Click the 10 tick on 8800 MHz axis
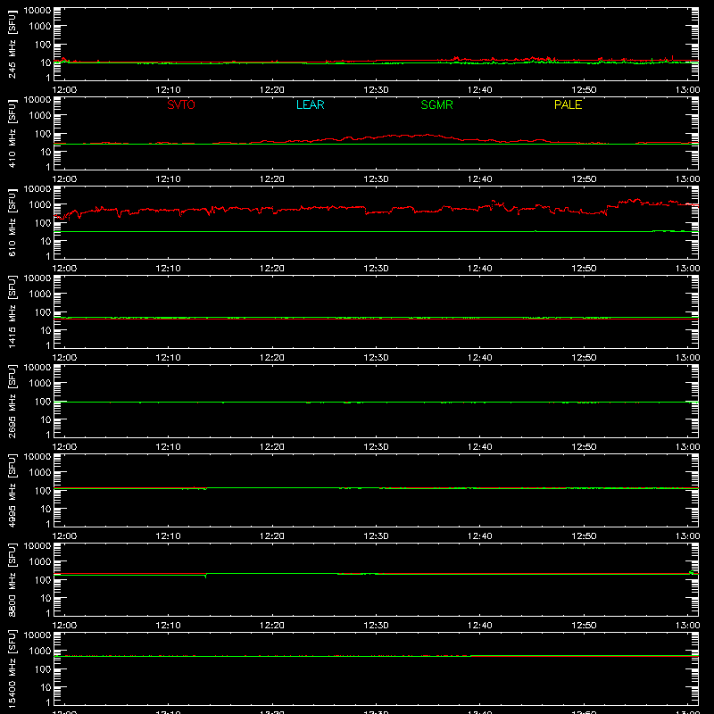This screenshot has height=714, width=714. 46,598
